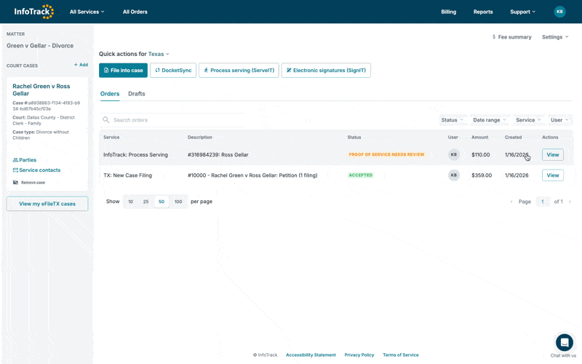
Task: View the Process Serving order
Action: [x=553, y=155]
